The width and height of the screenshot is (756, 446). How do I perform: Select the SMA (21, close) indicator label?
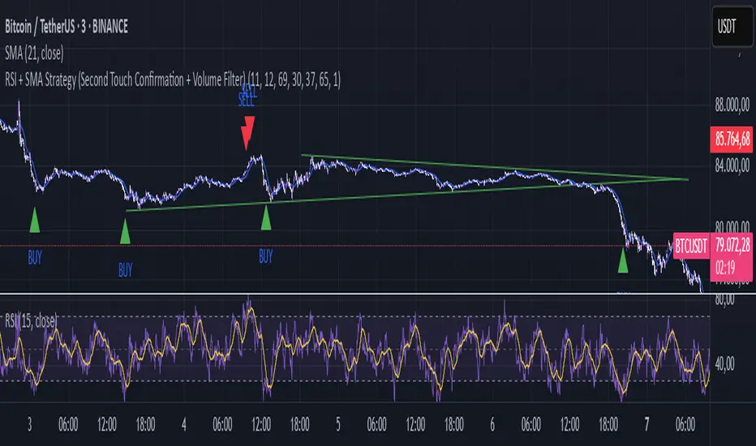[x=34, y=53]
